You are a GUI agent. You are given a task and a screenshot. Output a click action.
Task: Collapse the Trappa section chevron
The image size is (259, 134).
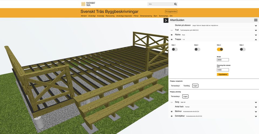coord(256,40)
